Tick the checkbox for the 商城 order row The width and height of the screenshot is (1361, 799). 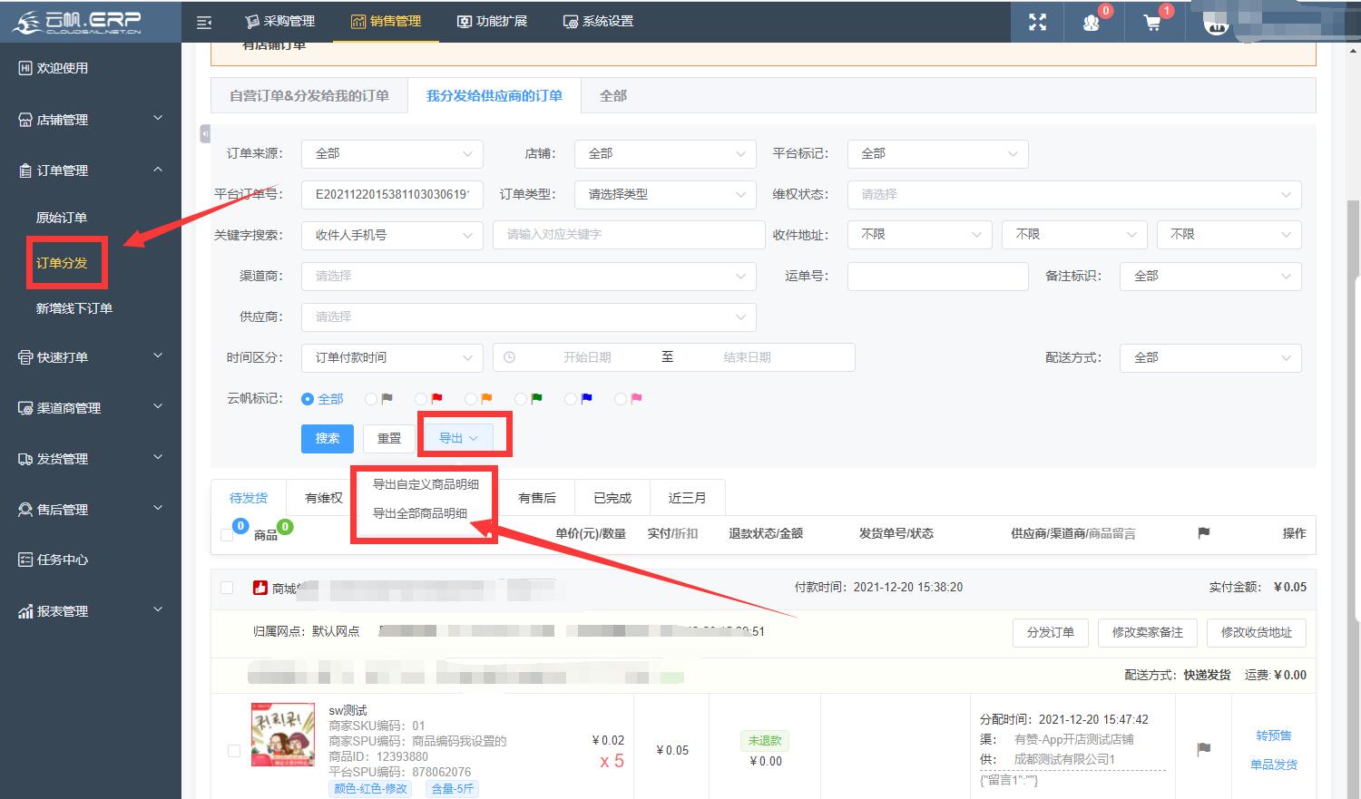click(227, 588)
